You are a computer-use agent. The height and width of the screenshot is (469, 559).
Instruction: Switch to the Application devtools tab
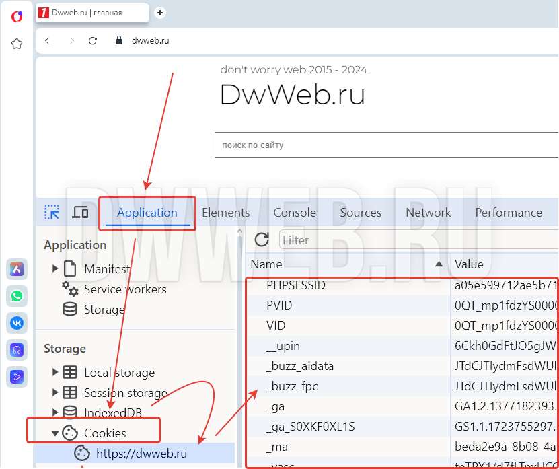(147, 213)
